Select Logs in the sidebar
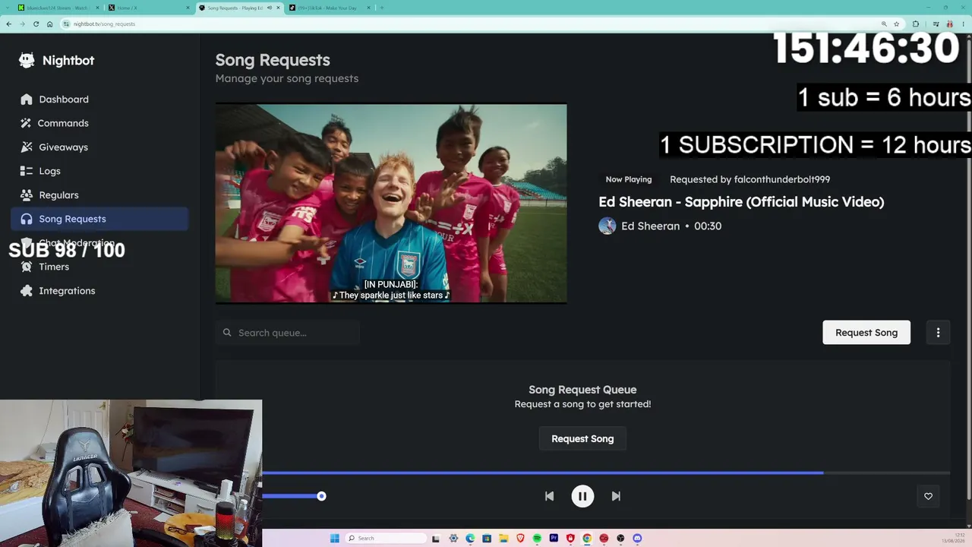The image size is (972, 547). coord(99,171)
